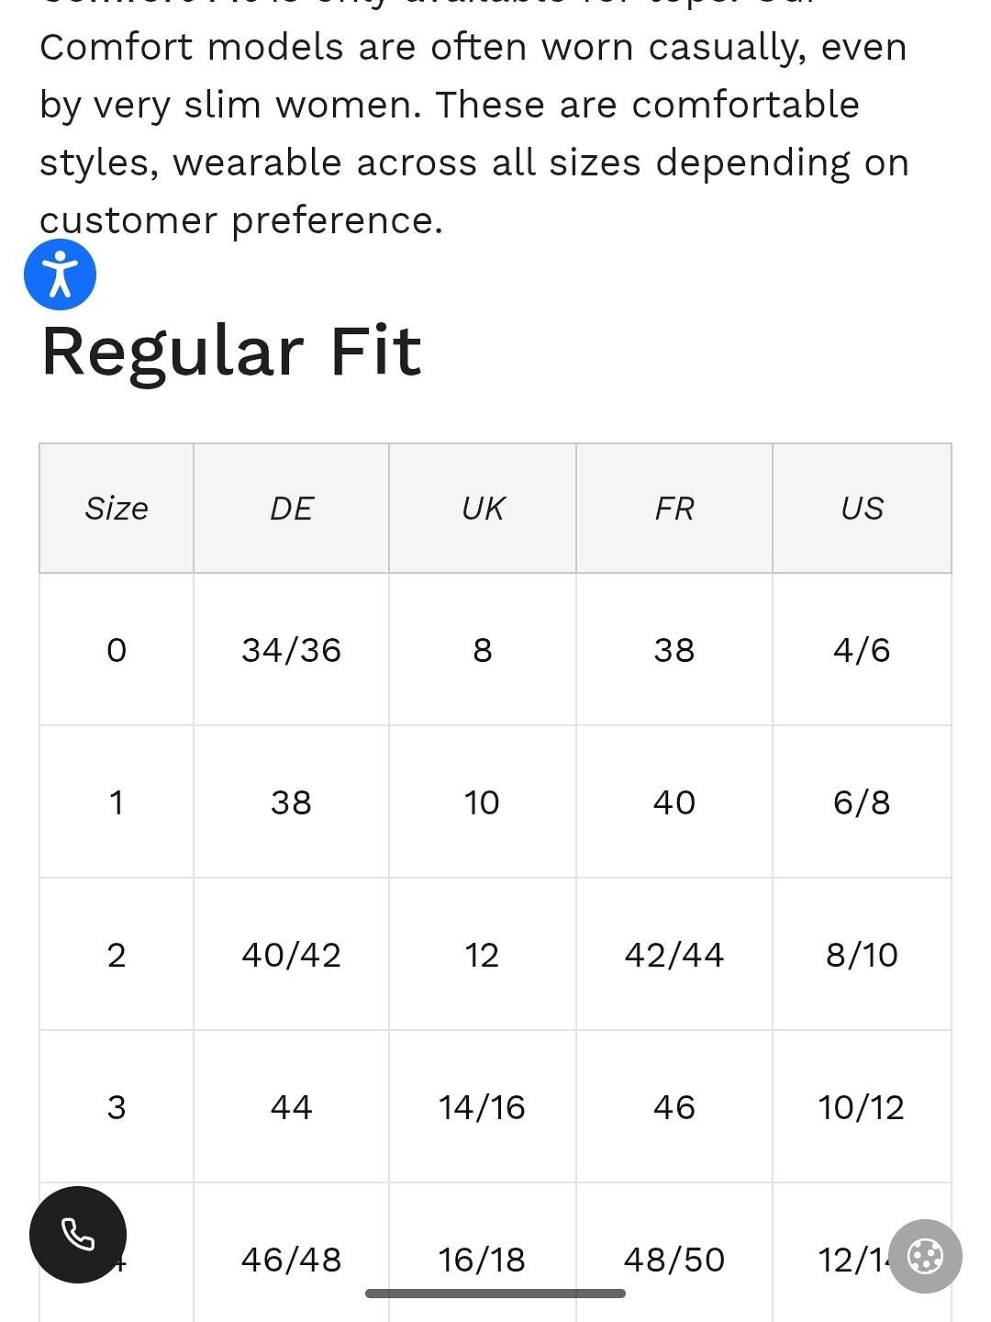Select the UK column header
The width and height of the screenshot is (991, 1322).
483,509
